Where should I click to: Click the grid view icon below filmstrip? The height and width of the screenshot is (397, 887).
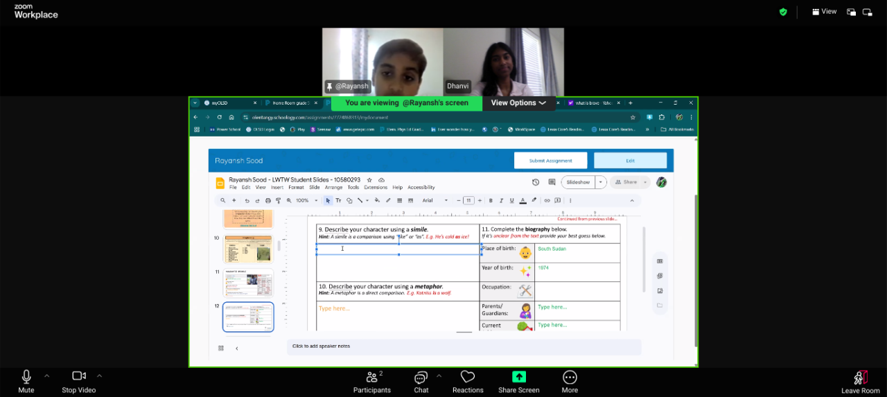[x=221, y=348]
